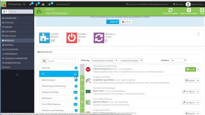Click the Available quantities chart icon
The height and width of the screenshot is (115, 205).
coord(88,80)
